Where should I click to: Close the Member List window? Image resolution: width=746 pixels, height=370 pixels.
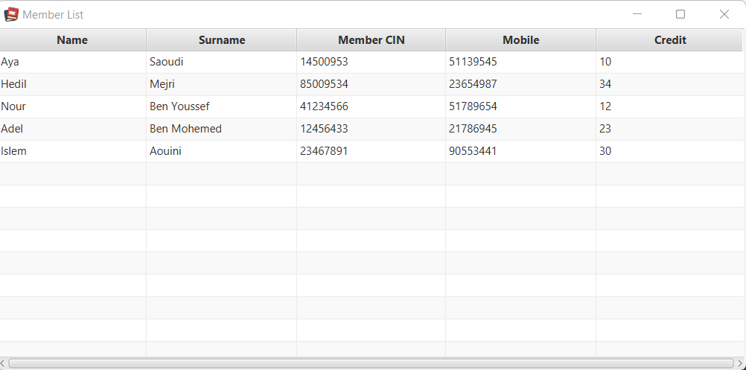pos(724,14)
